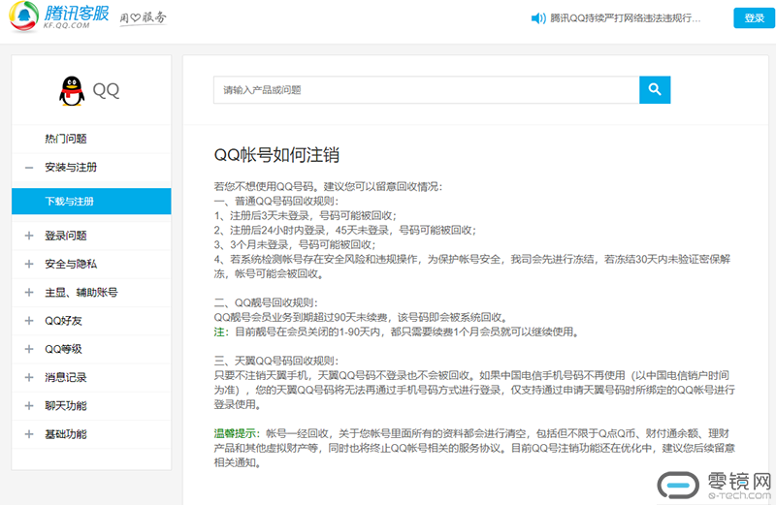Expand 基础功能 plus icon
Image resolution: width=776 pixels, height=505 pixels.
click(29, 434)
